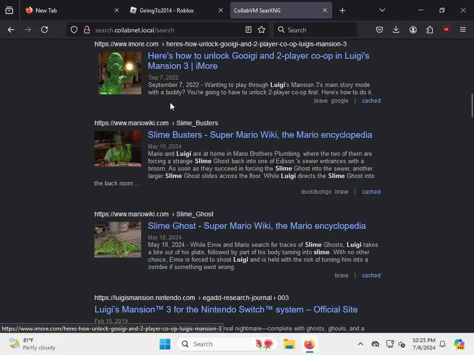Image resolution: width=474 pixels, height=355 pixels.
Task: Open Slime Busters Super Mario Wiki link
Action: [260, 135]
